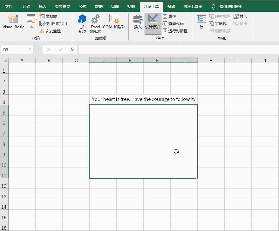Select cell A1 in the worksheet
279x231 pixels.
click(22, 70)
